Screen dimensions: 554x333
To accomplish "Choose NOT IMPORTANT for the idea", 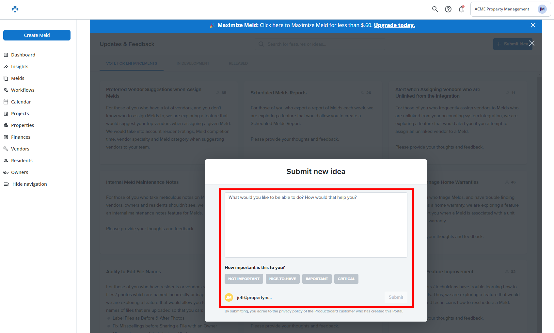I will click(x=244, y=278).
